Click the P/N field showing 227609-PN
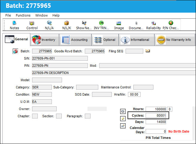The height and width of the screenshot is (144, 196). tap(60, 66)
